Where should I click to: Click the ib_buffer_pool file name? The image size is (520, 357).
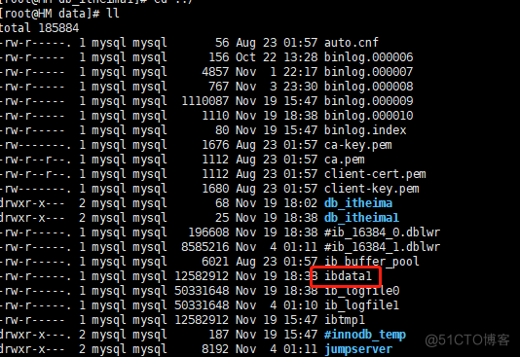tap(372, 262)
